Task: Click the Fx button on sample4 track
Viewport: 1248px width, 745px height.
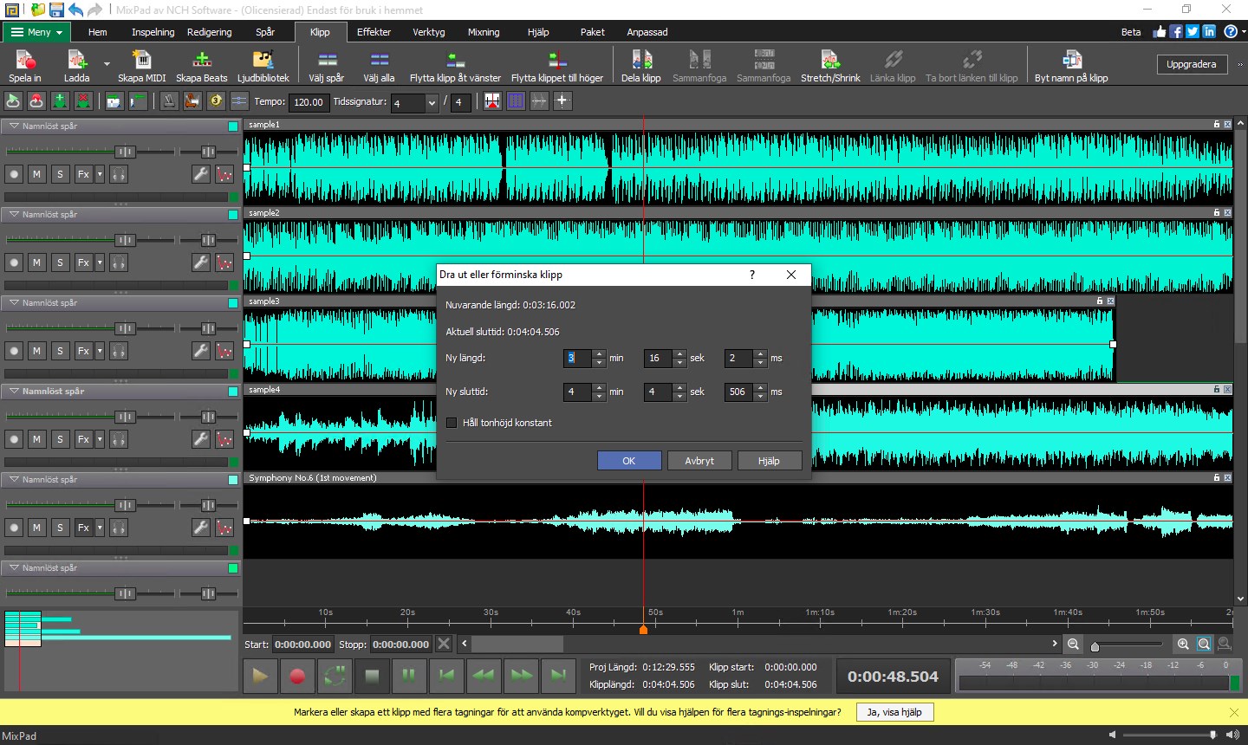Action: [x=83, y=439]
